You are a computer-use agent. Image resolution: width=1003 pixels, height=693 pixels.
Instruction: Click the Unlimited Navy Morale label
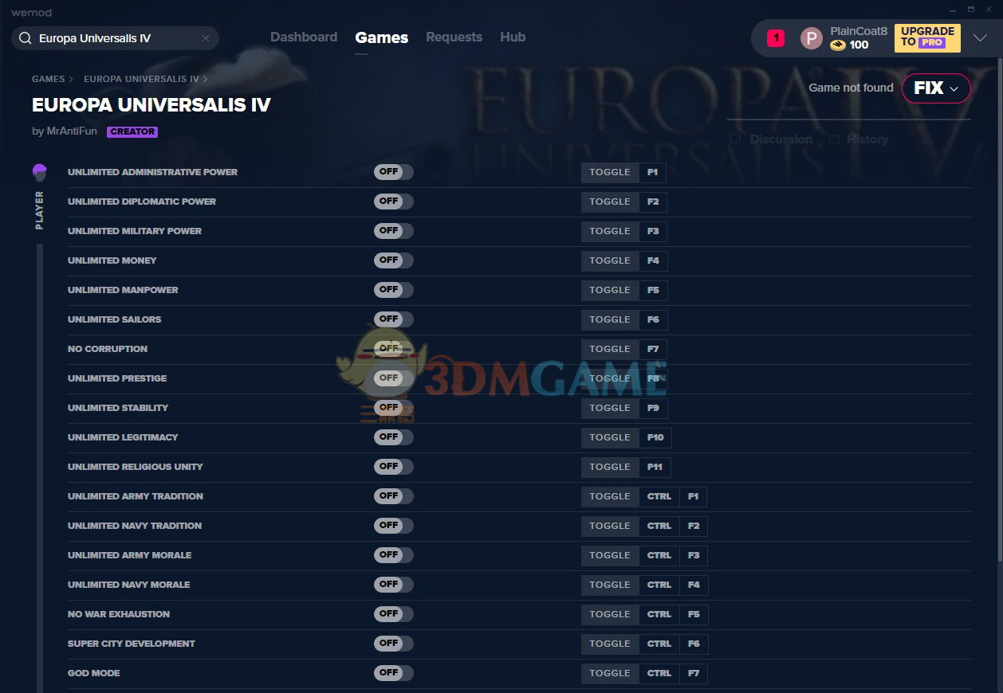pos(129,585)
